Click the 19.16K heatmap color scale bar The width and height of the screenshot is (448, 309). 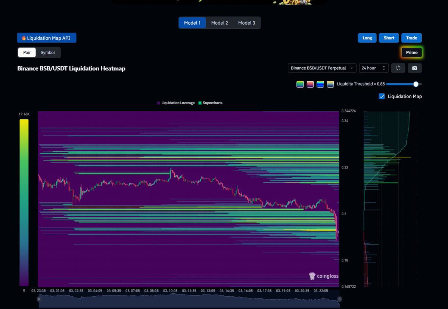point(24,203)
